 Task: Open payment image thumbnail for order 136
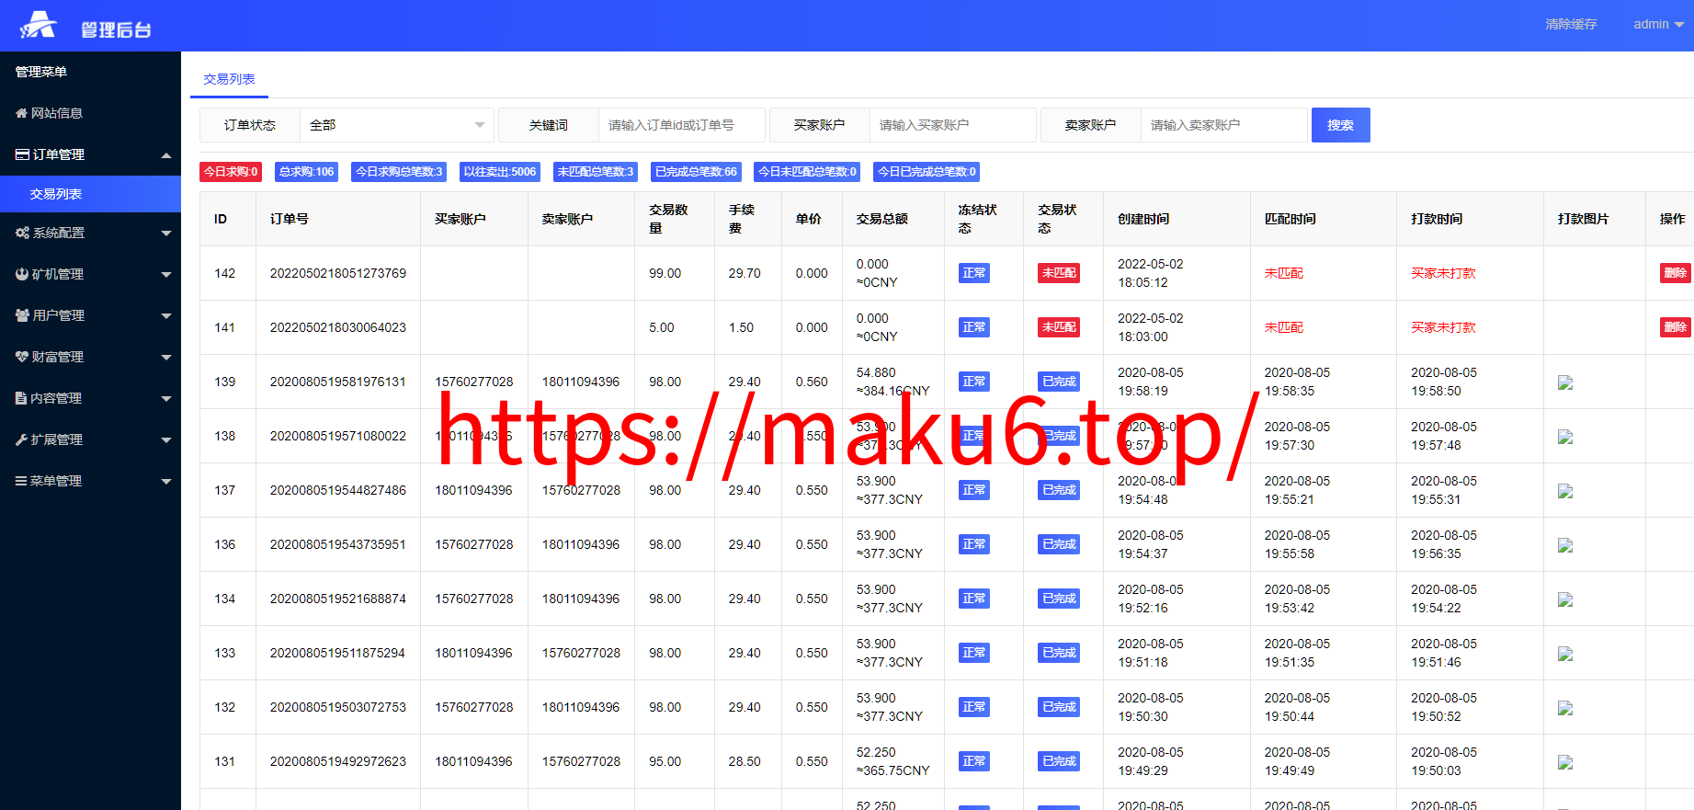coord(1565,545)
